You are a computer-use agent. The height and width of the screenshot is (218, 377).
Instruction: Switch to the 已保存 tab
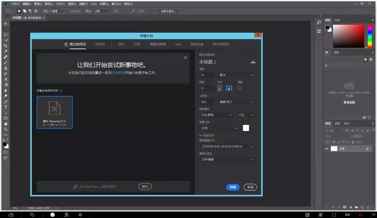tap(100, 45)
